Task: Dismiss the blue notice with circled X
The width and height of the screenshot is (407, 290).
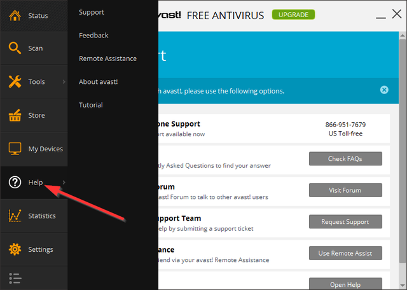Action: (384, 90)
